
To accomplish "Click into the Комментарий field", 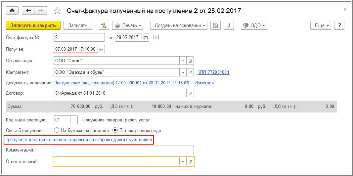I will point(124,150).
